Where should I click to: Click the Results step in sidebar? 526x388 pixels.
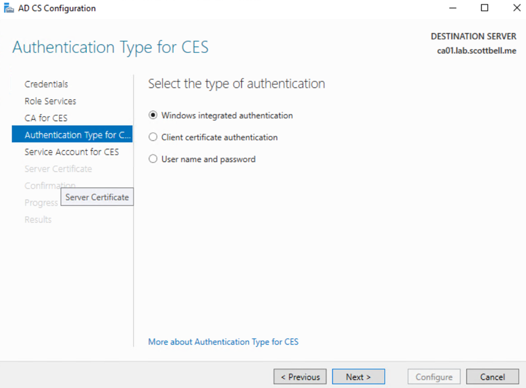pos(38,220)
